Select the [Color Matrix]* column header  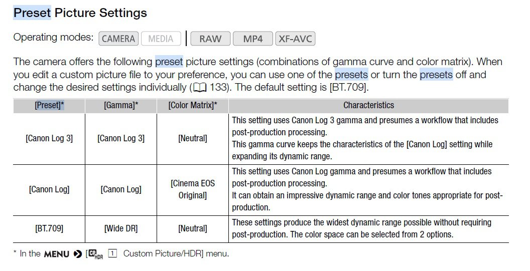pyautogui.click(x=193, y=105)
